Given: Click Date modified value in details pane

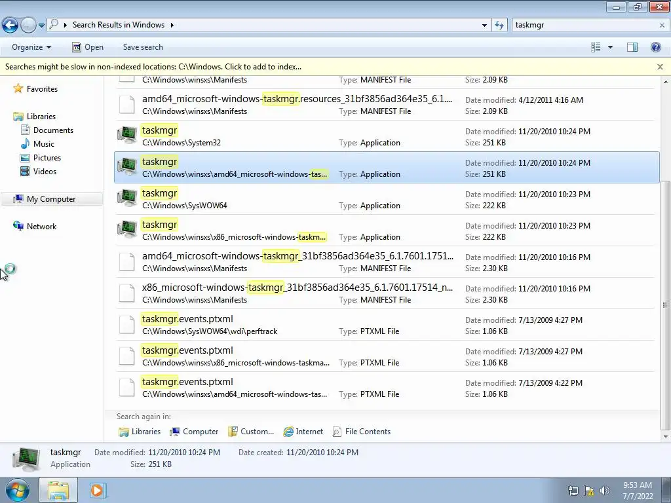Looking at the screenshot, I should [184, 452].
